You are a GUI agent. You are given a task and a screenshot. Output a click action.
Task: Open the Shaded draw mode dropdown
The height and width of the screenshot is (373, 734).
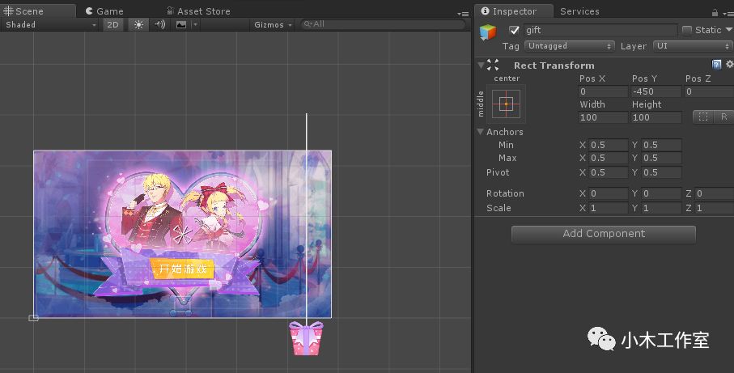50,24
